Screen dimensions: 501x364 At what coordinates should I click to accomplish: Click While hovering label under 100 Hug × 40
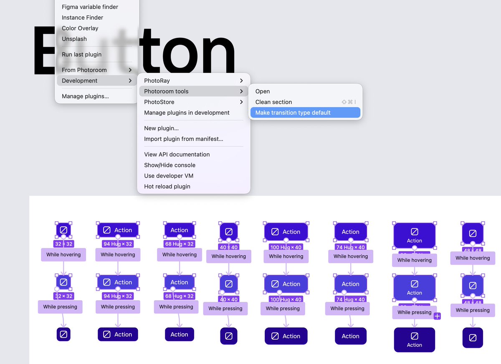286,256
